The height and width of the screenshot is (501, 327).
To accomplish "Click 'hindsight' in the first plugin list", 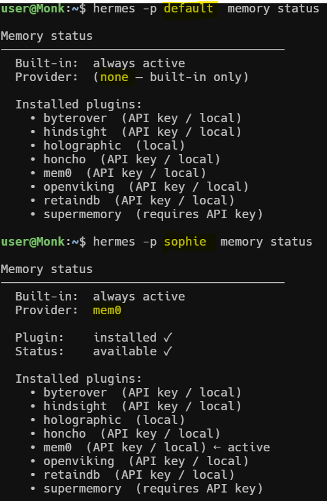I will (x=75, y=132).
